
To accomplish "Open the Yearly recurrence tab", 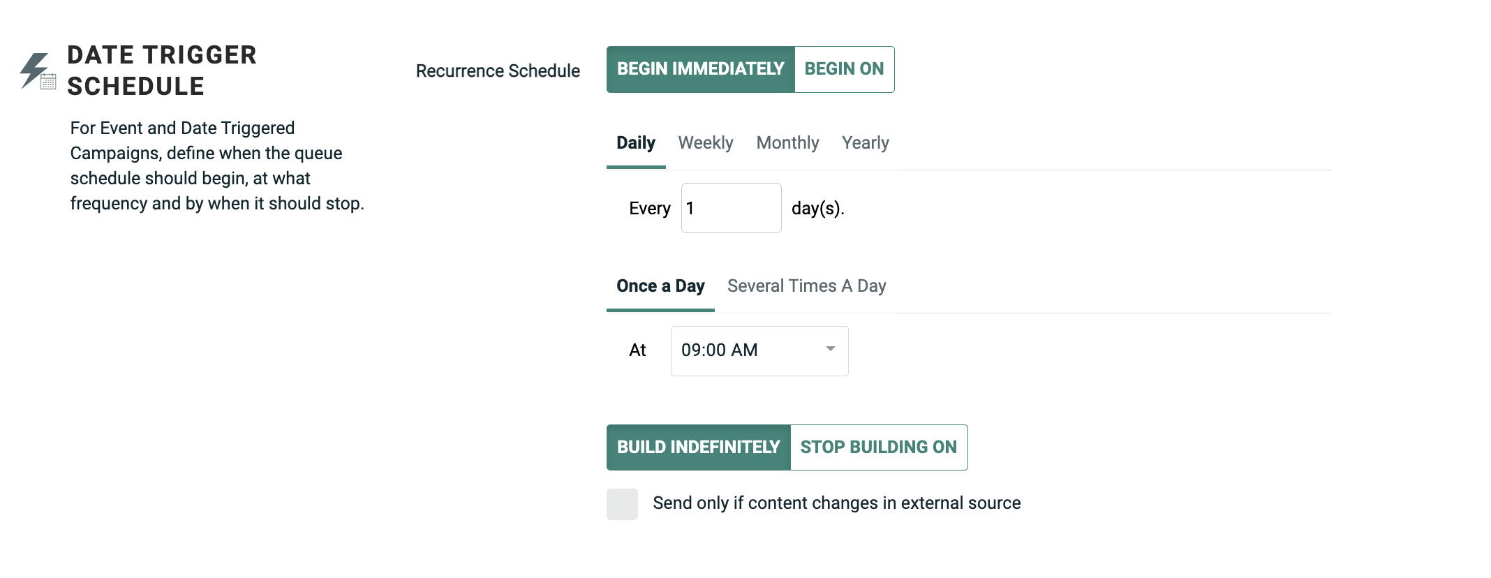I will 865,143.
